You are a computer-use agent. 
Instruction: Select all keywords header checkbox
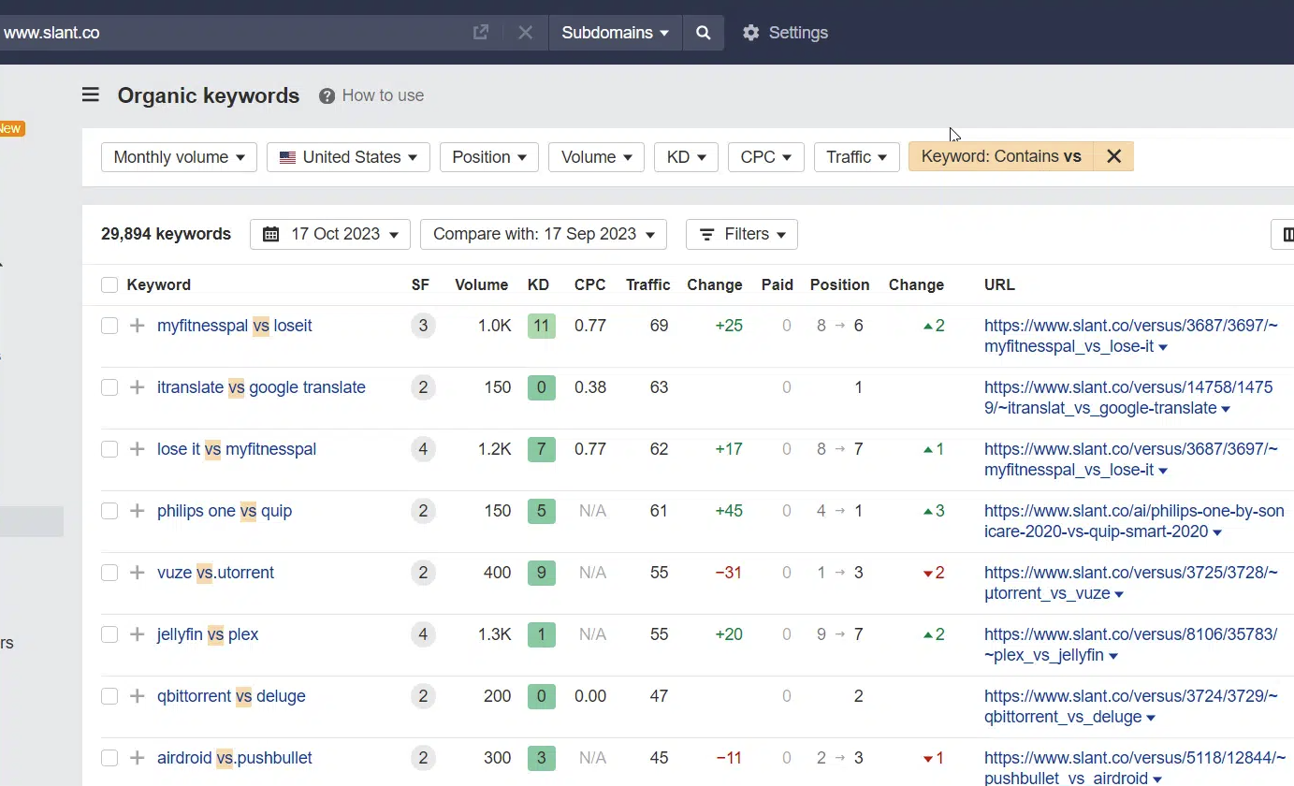click(109, 284)
